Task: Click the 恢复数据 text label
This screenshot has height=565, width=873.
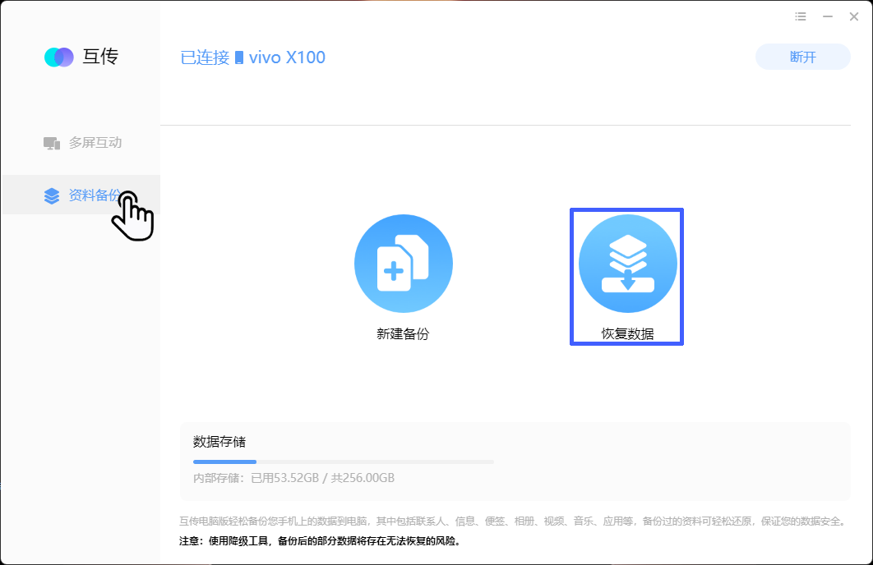Action: click(x=627, y=333)
